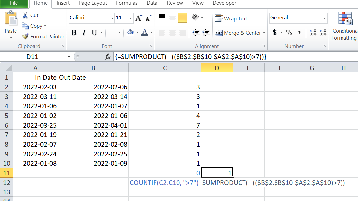
Task: Select column C header
Action: point(165,68)
